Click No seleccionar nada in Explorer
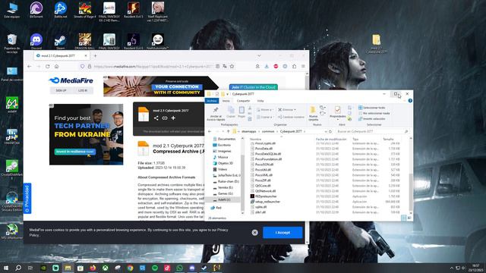 coord(374,113)
